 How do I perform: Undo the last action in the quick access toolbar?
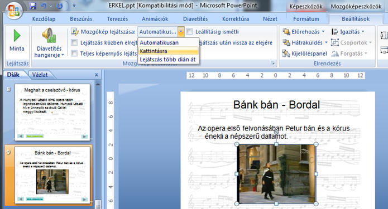coord(44,6)
